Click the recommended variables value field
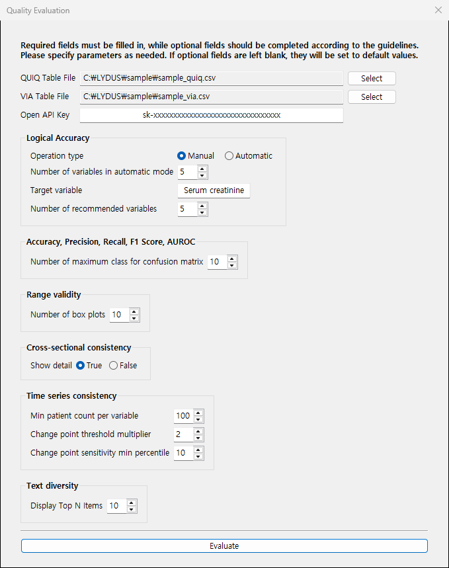Image resolution: width=449 pixels, height=568 pixels. 188,209
